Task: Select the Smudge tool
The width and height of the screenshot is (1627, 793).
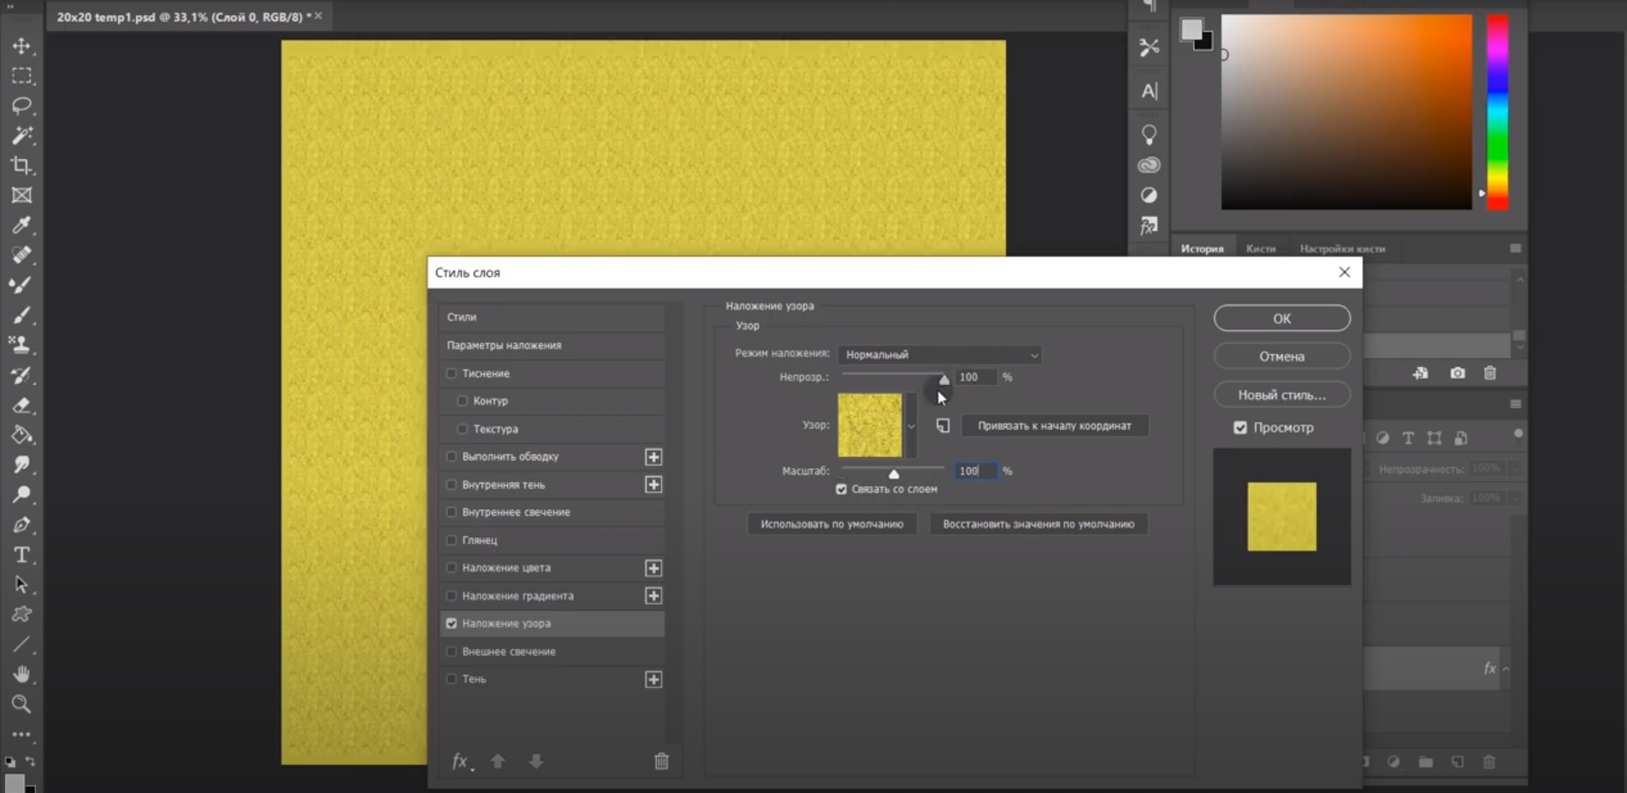Action: (21, 465)
